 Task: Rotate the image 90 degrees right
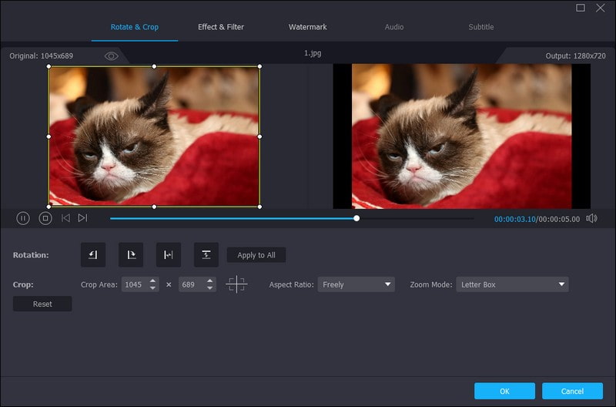click(x=131, y=255)
